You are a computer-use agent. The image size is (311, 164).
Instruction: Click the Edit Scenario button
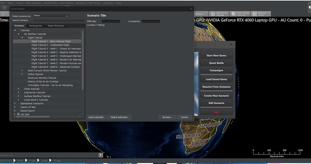[216, 103]
